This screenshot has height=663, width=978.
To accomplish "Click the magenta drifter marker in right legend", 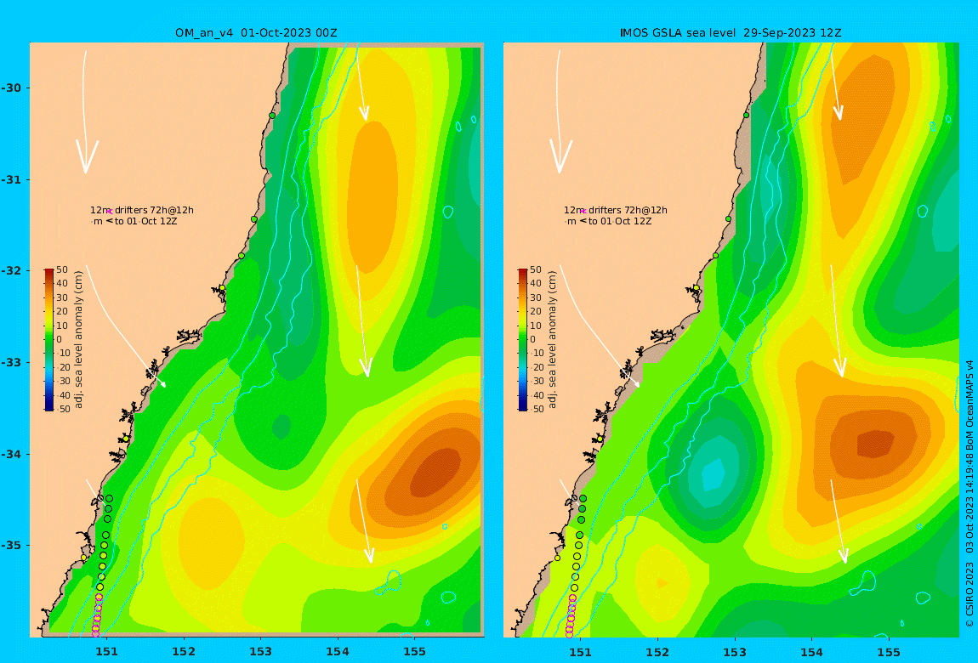I will [x=583, y=212].
